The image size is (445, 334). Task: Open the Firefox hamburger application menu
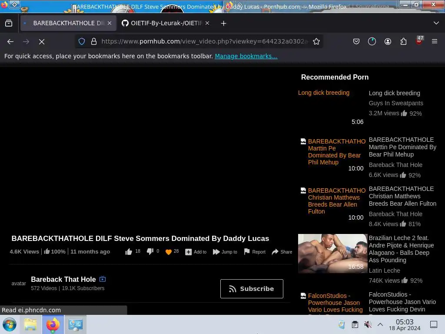pyautogui.click(x=435, y=41)
